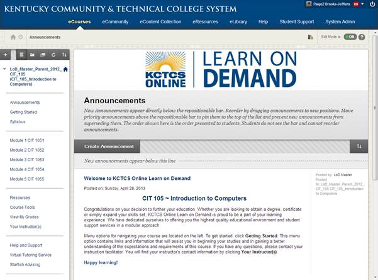The height and width of the screenshot is (280, 378).
Task: Open course menu in new window icon
Action: coord(43,55)
